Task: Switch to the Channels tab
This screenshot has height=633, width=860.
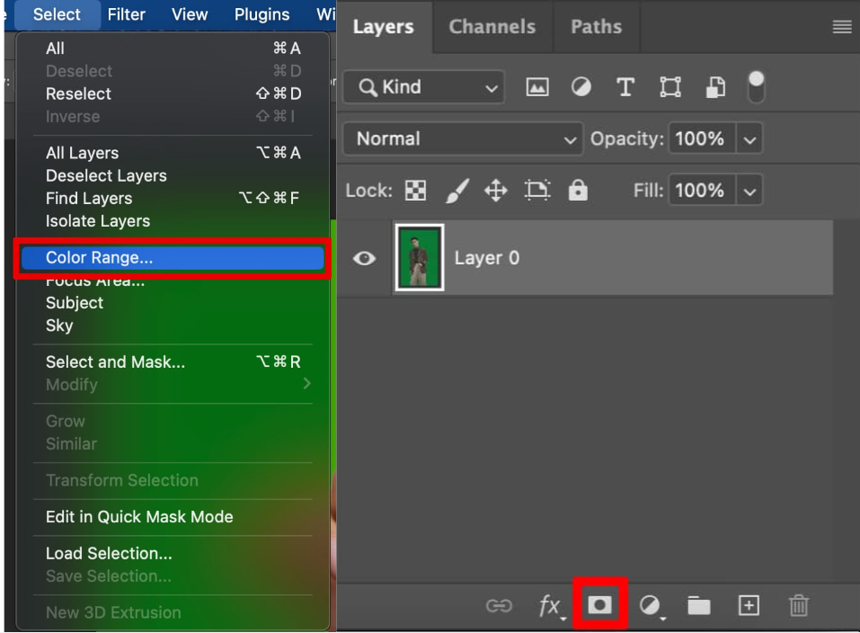Action: click(x=492, y=27)
